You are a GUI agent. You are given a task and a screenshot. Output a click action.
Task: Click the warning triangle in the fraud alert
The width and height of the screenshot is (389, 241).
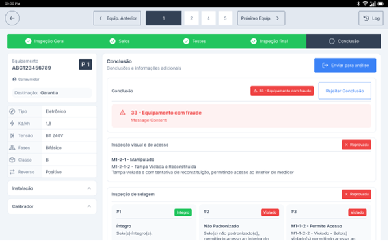pyautogui.click(x=122, y=113)
